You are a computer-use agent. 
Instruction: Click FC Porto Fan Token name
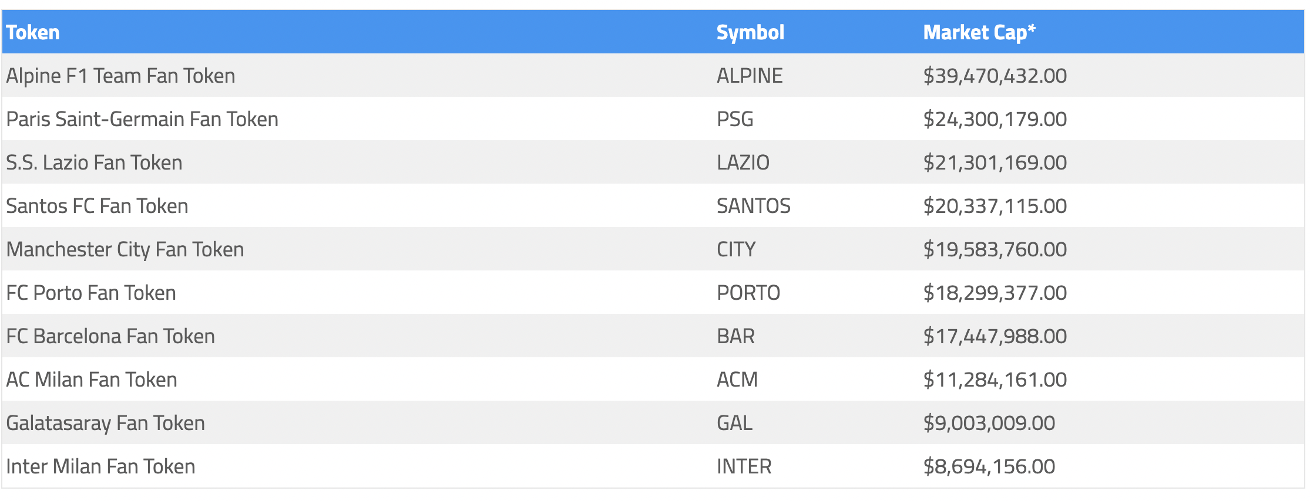click(91, 293)
